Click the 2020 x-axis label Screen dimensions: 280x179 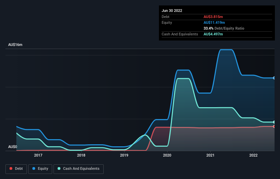[x=167, y=155]
